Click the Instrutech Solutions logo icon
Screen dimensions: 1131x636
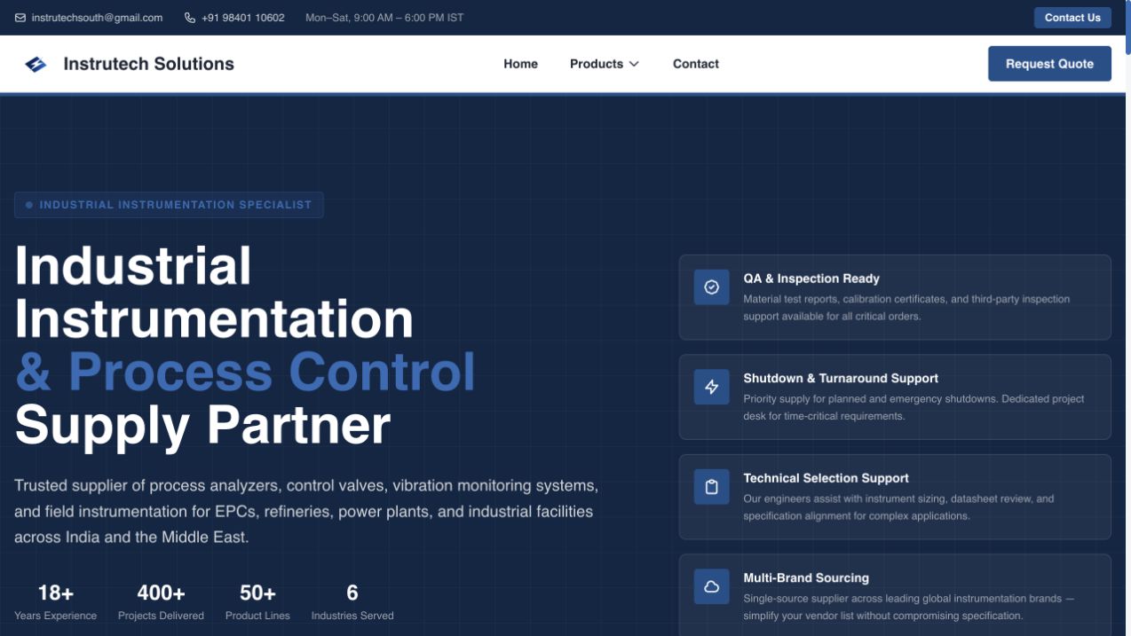[x=36, y=64]
